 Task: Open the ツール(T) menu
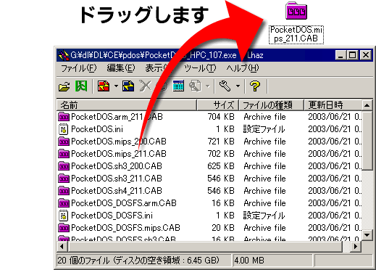tap(200, 68)
